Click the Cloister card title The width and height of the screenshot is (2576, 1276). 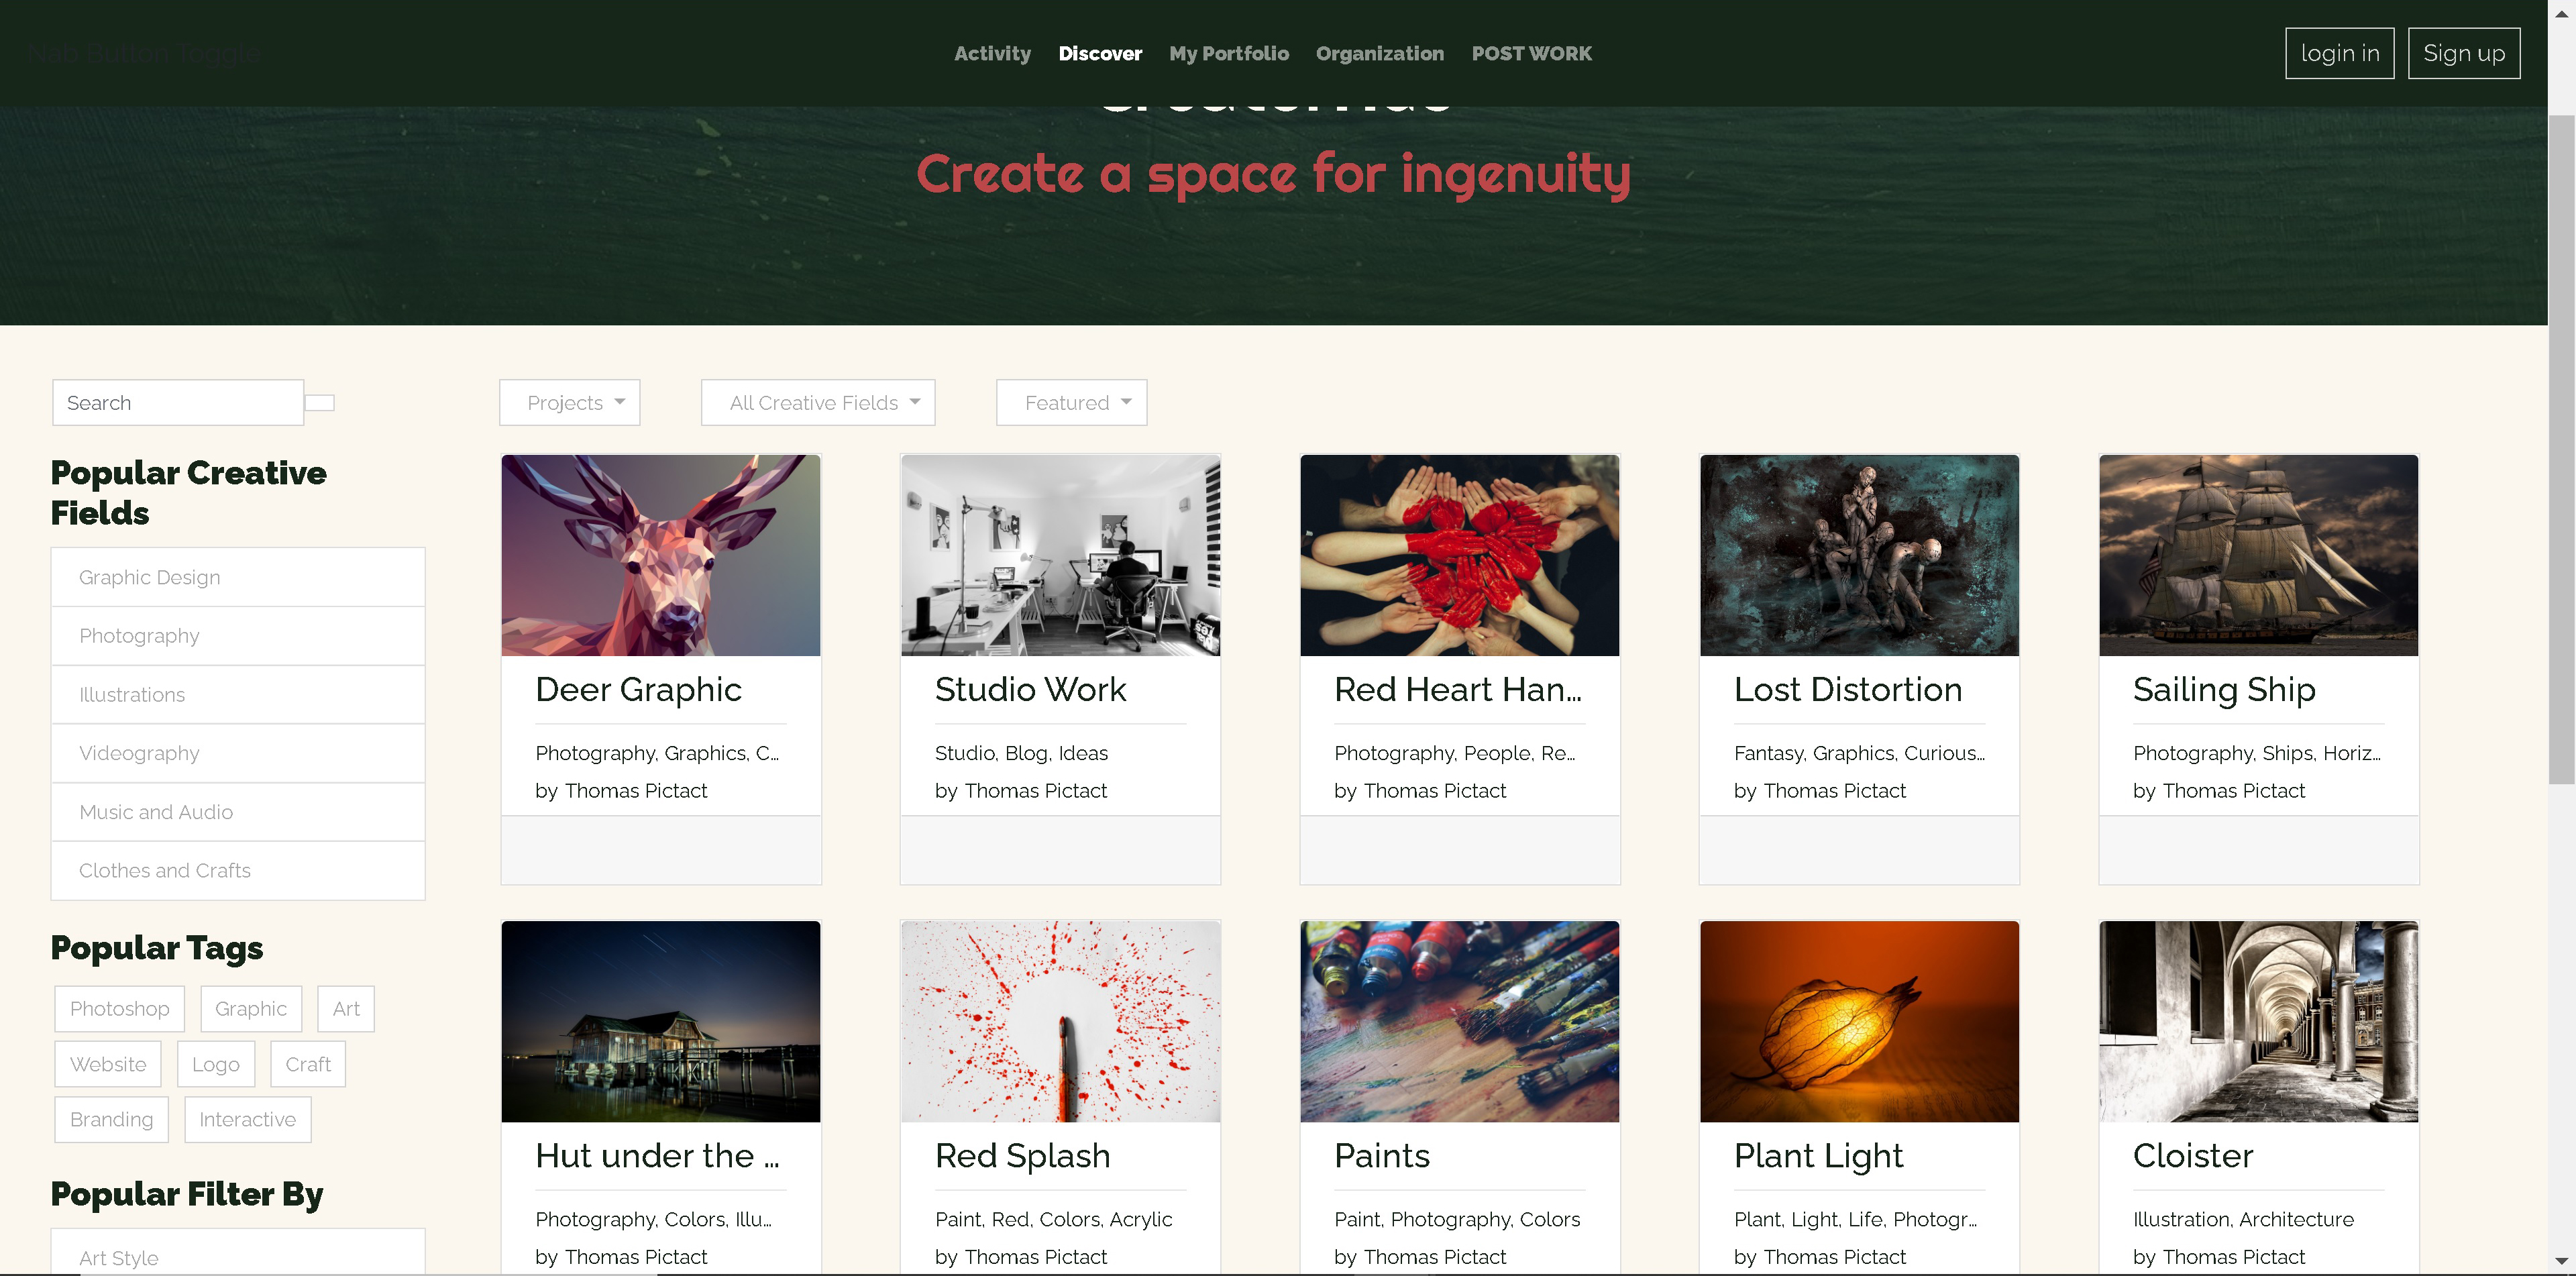(x=2193, y=1156)
